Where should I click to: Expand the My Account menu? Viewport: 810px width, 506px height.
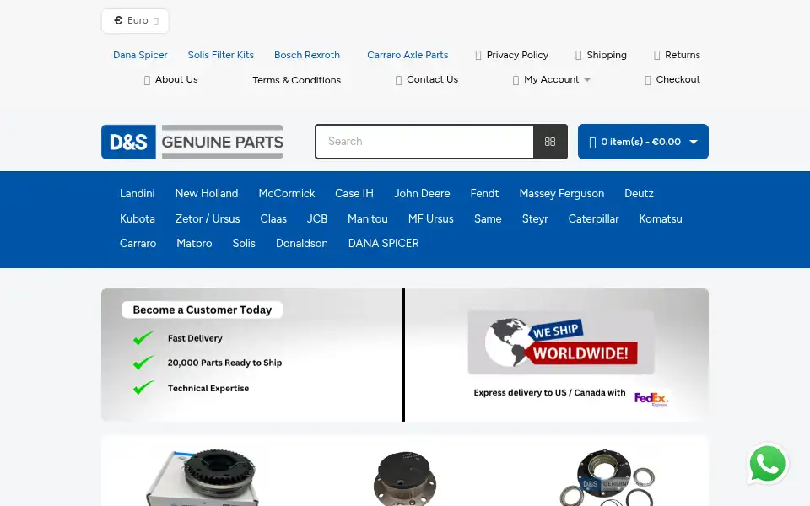552,79
